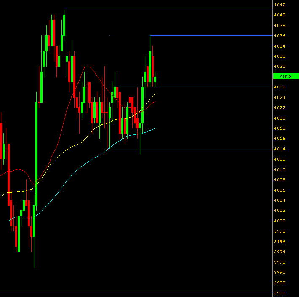Image resolution: width=299 pixels, height=297 pixels.
Task: Click the 3990 price axis label
Action: (x=280, y=273)
